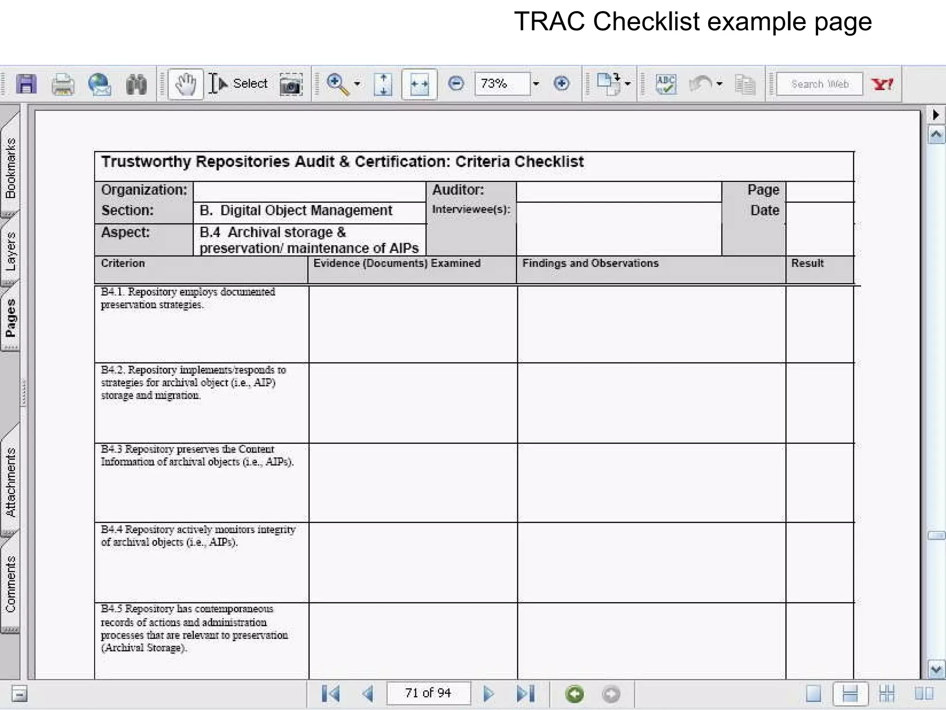Image resolution: width=946 pixels, height=710 pixels.
Task: Click the Save floppy disk icon
Action: pos(26,84)
